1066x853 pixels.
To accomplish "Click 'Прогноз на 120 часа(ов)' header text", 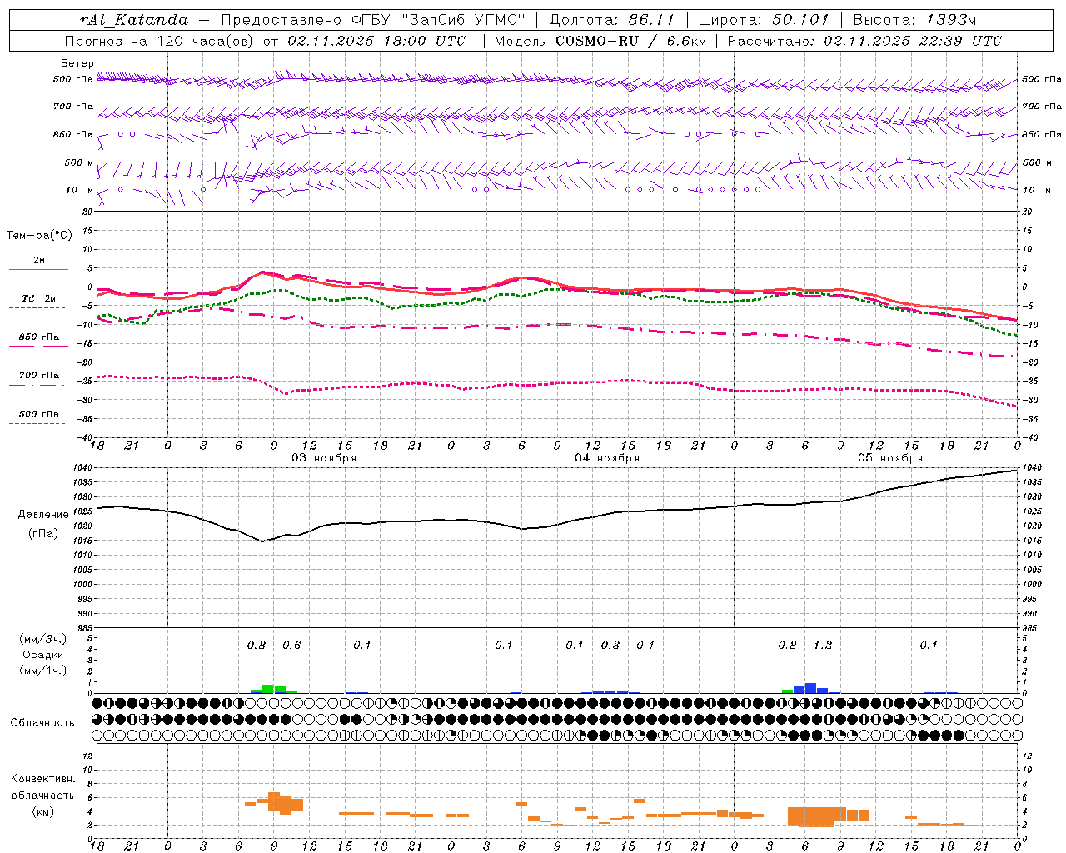I will [160, 41].
